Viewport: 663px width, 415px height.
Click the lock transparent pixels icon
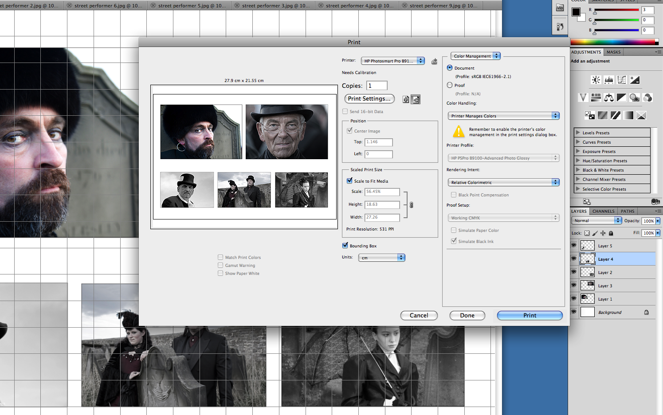point(587,233)
